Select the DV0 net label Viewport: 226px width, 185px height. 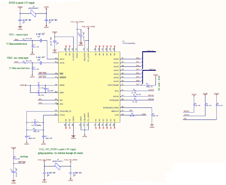[x=138, y=58]
